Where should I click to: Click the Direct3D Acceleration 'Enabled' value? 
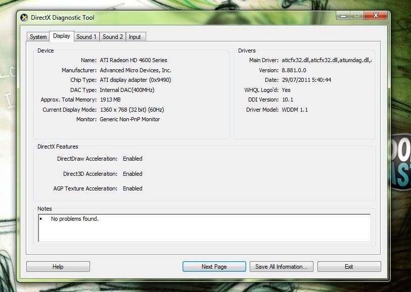132,174
